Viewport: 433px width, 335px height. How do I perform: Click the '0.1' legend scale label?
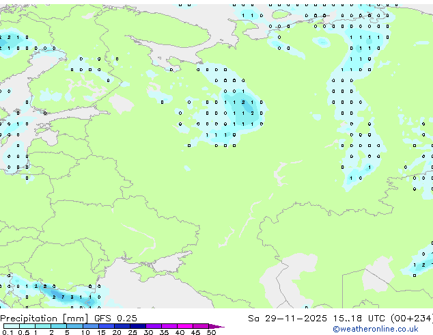pos(8,332)
